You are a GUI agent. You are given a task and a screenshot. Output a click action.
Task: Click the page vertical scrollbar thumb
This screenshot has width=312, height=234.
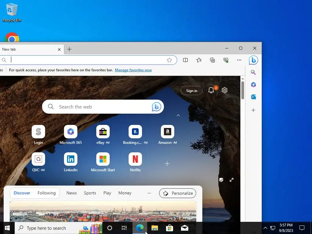(243, 90)
